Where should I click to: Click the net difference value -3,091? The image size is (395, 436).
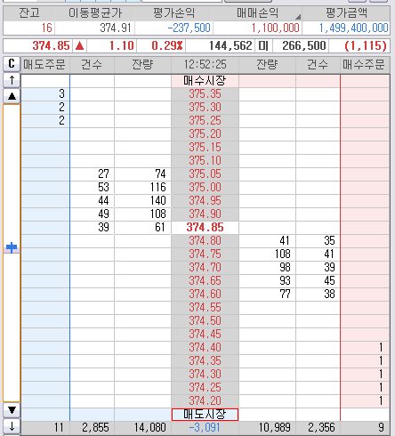pos(205,427)
